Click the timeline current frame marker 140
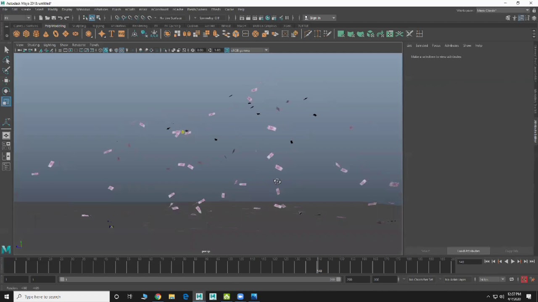 (319, 266)
